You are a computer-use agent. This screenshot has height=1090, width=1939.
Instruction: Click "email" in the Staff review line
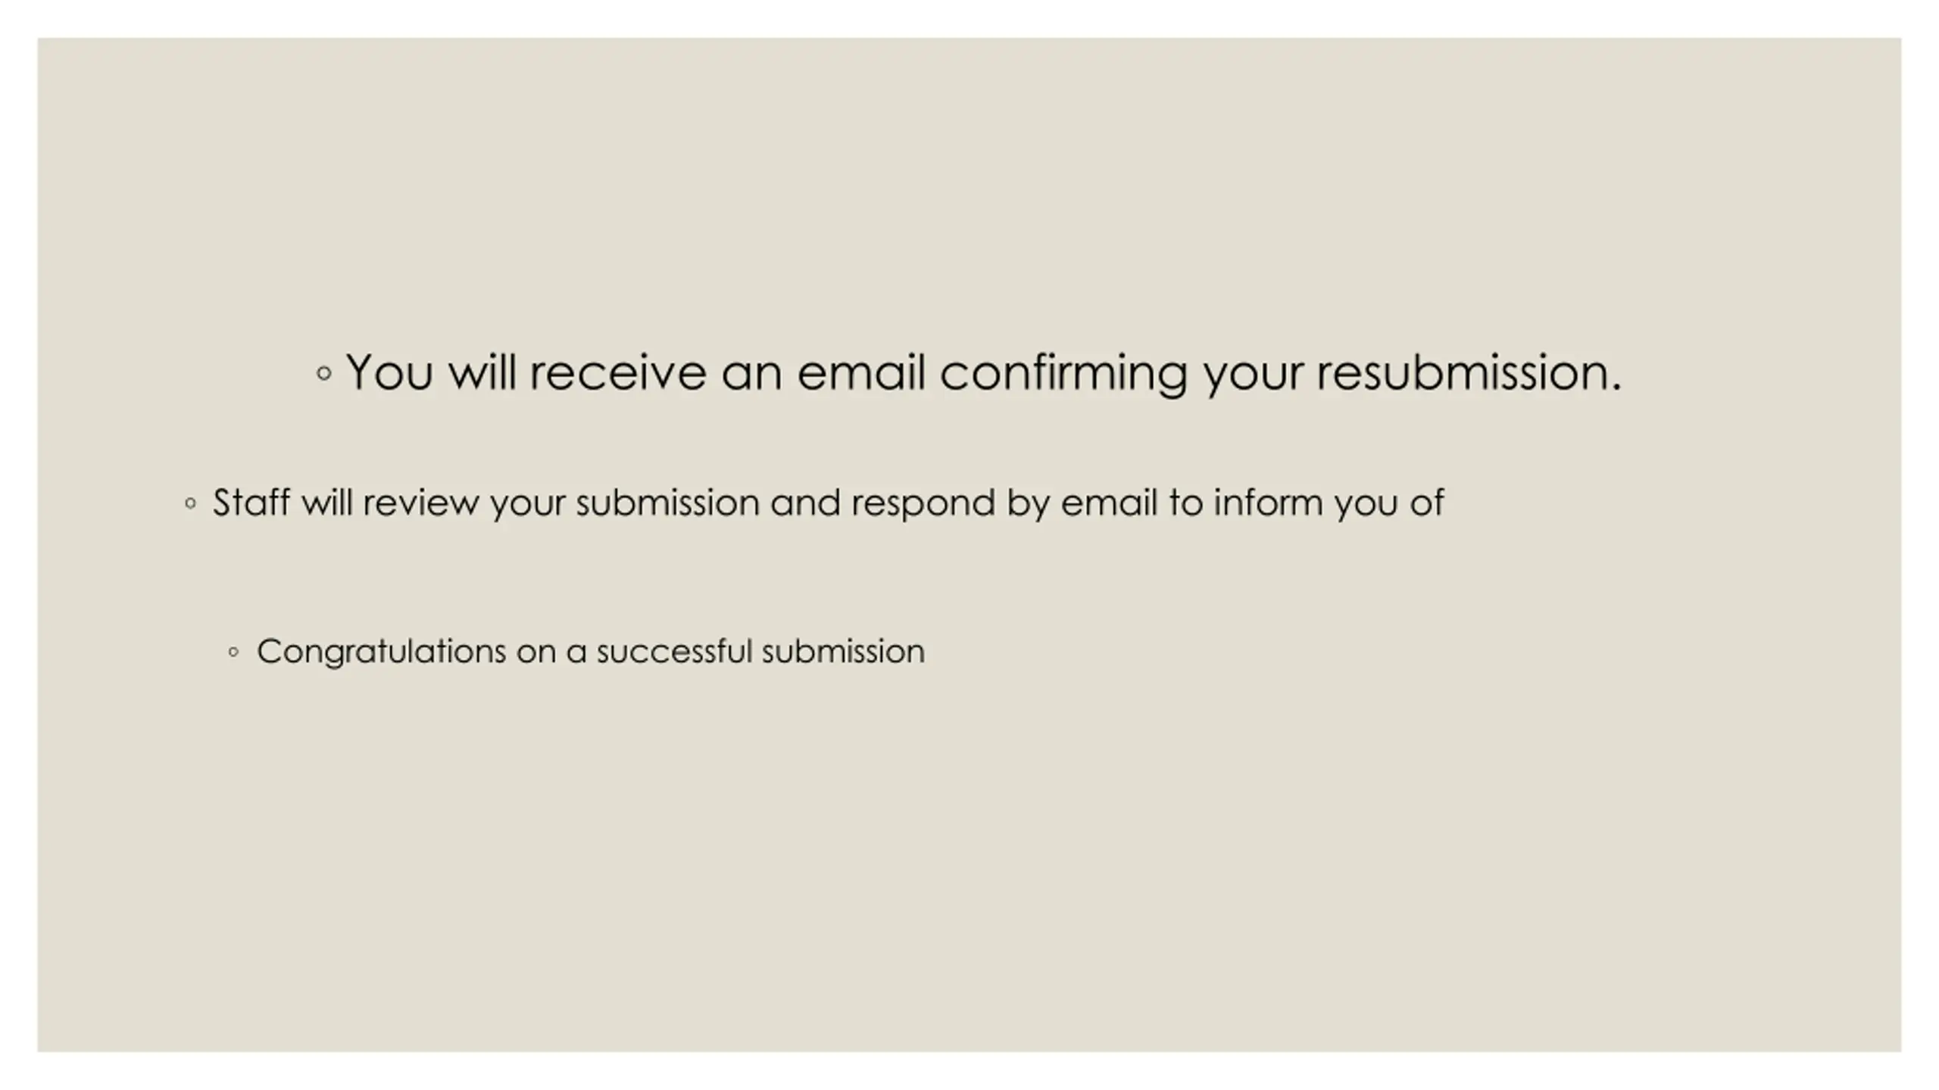1109,503
